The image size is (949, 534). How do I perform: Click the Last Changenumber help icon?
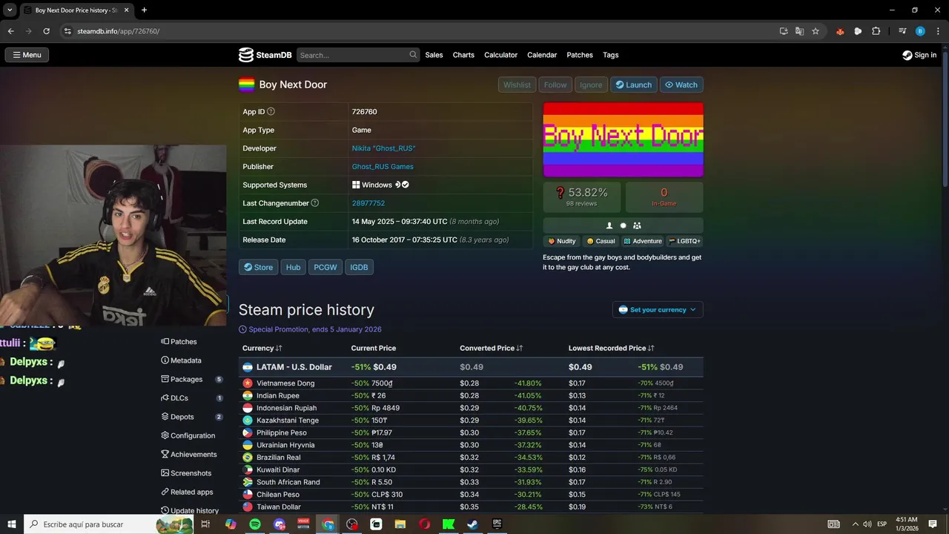pos(315,203)
